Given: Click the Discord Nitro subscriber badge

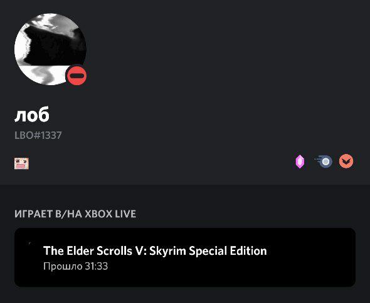Looking at the screenshot, I should point(324,162).
